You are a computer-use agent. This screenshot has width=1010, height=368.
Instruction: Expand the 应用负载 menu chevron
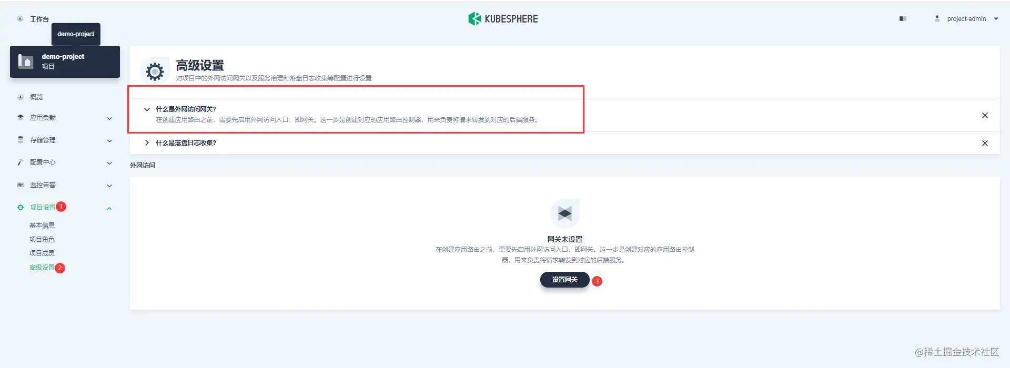109,118
